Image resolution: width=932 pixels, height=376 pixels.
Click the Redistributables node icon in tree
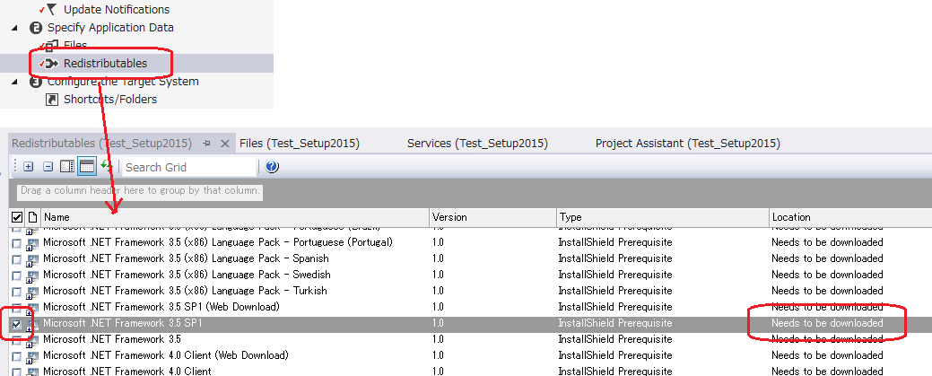pos(52,64)
